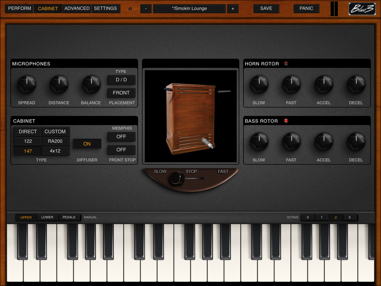Click the Horn Rotor Decel knob
Image resolution: width=381 pixels, height=286 pixels.
click(356, 84)
